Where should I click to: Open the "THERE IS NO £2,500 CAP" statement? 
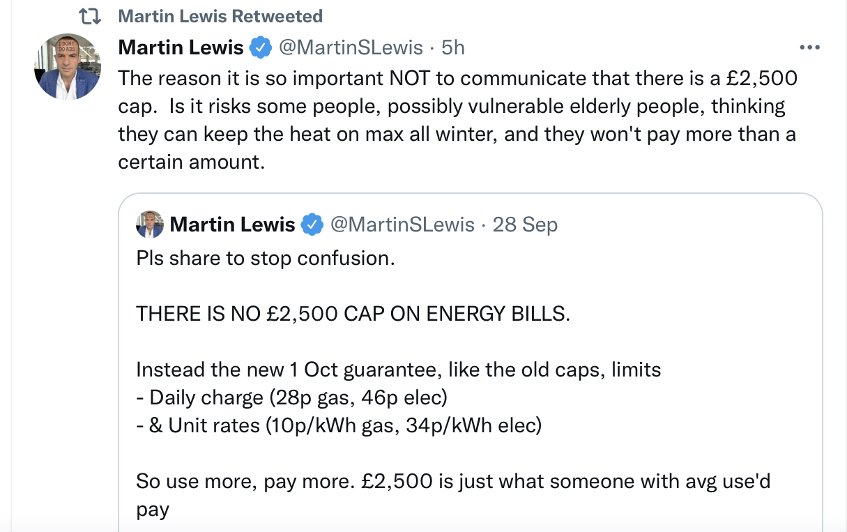(353, 314)
